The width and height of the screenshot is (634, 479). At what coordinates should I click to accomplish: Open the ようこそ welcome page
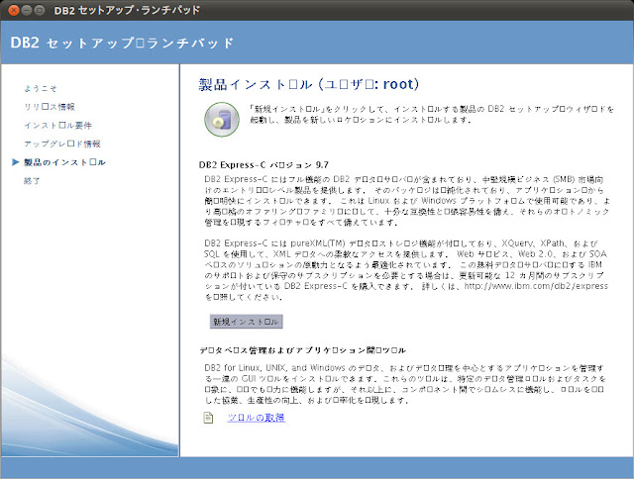click(x=40, y=88)
